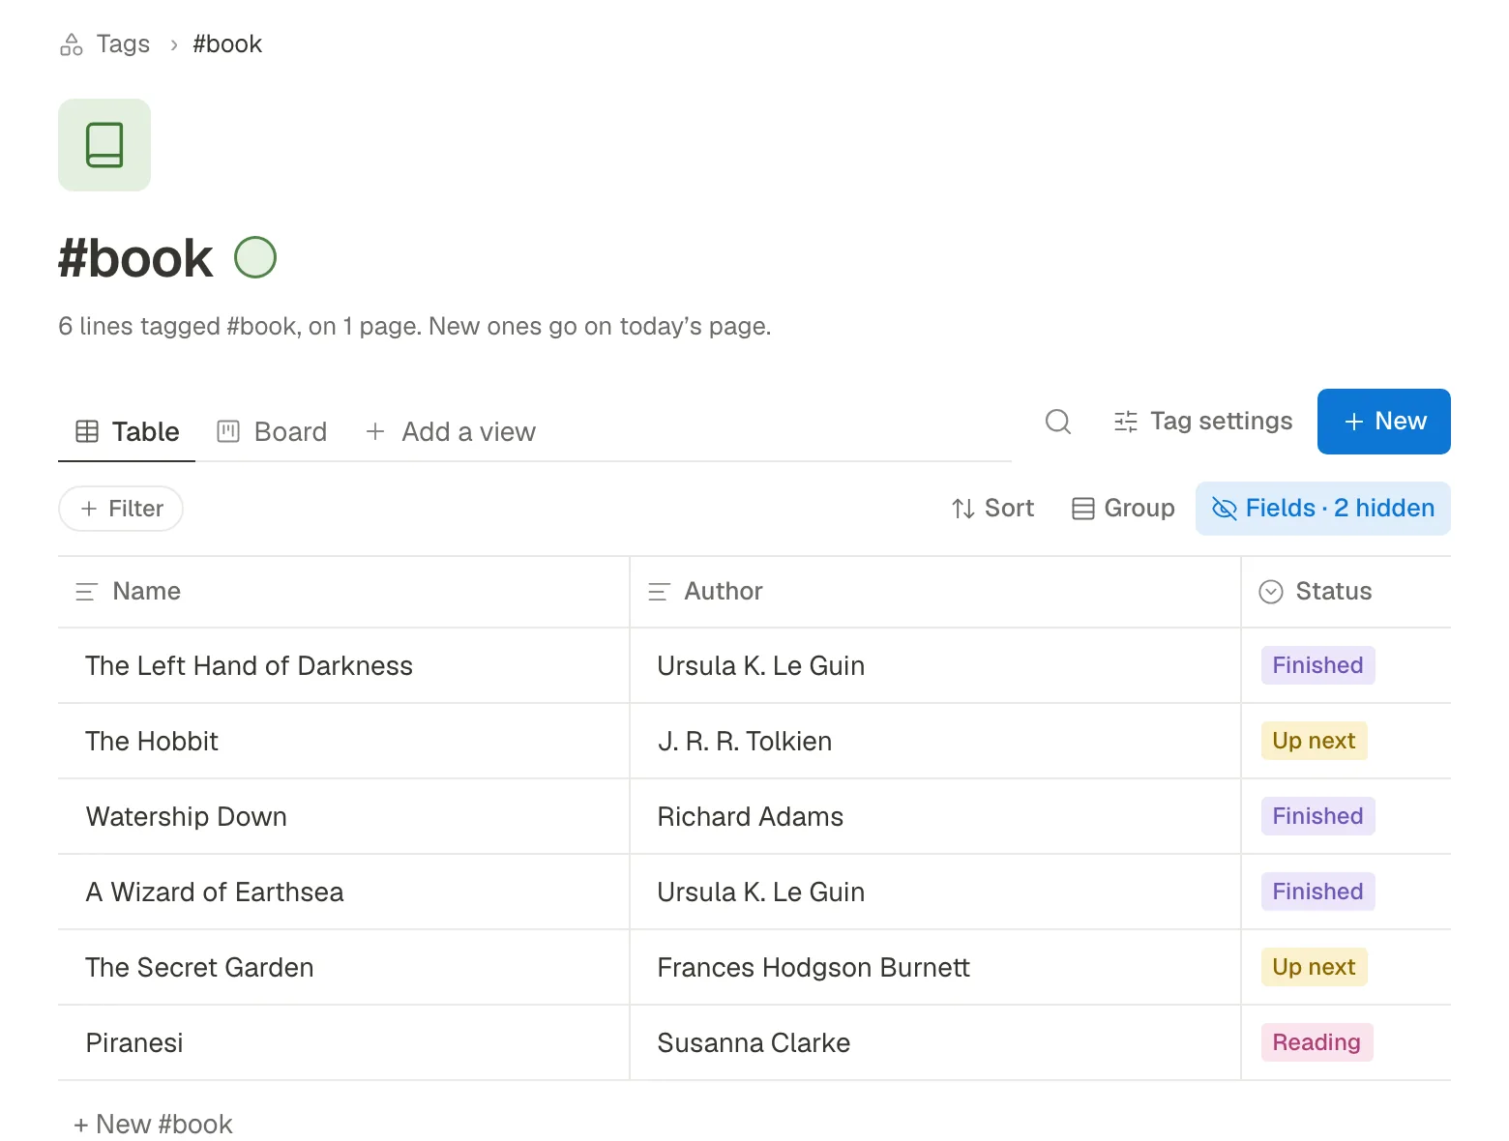The image size is (1509, 1141).
Task: Click author cell "Susanna Clarke"
Action: pyautogui.click(x=935, y=1043)
